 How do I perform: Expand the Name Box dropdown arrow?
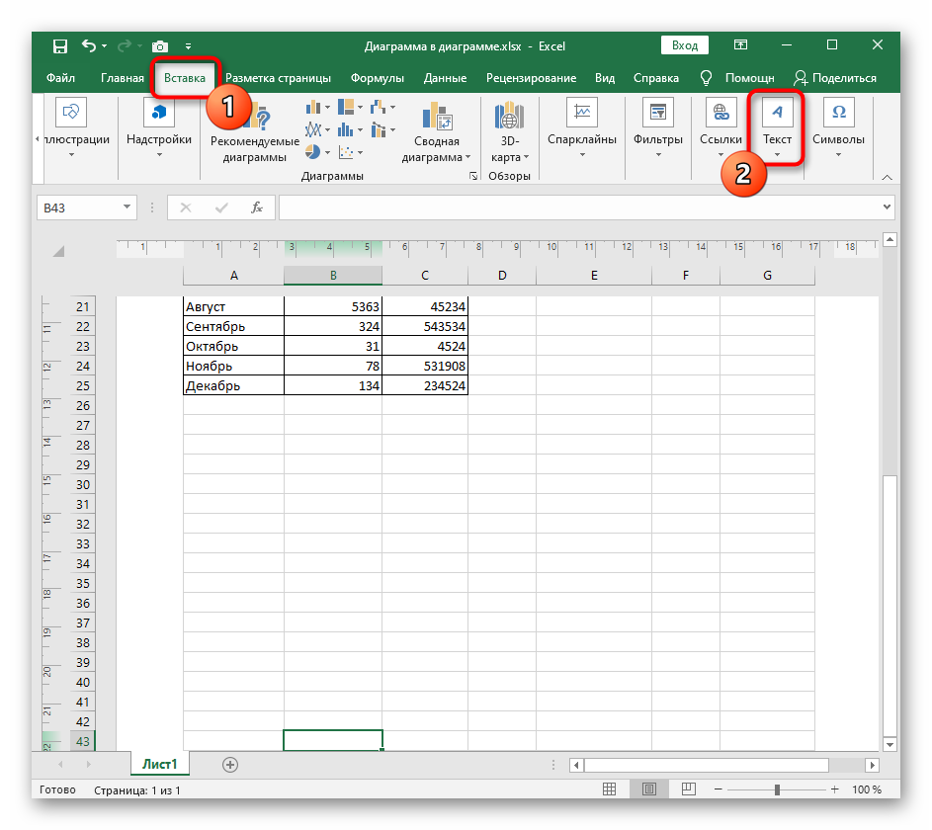point(127,207)
